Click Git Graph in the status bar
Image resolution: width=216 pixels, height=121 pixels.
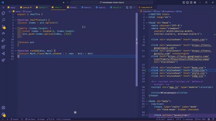pos(41,119)
